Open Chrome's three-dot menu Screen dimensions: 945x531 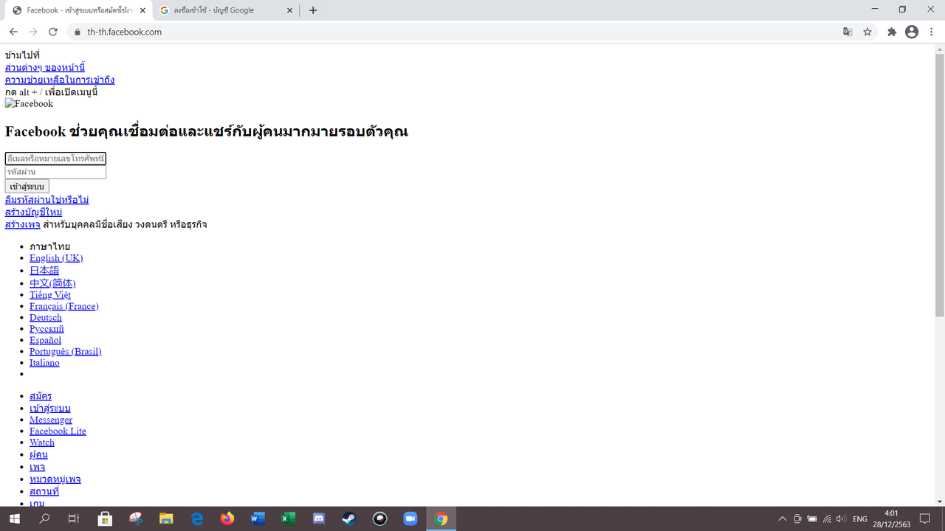tap(932, 32)
